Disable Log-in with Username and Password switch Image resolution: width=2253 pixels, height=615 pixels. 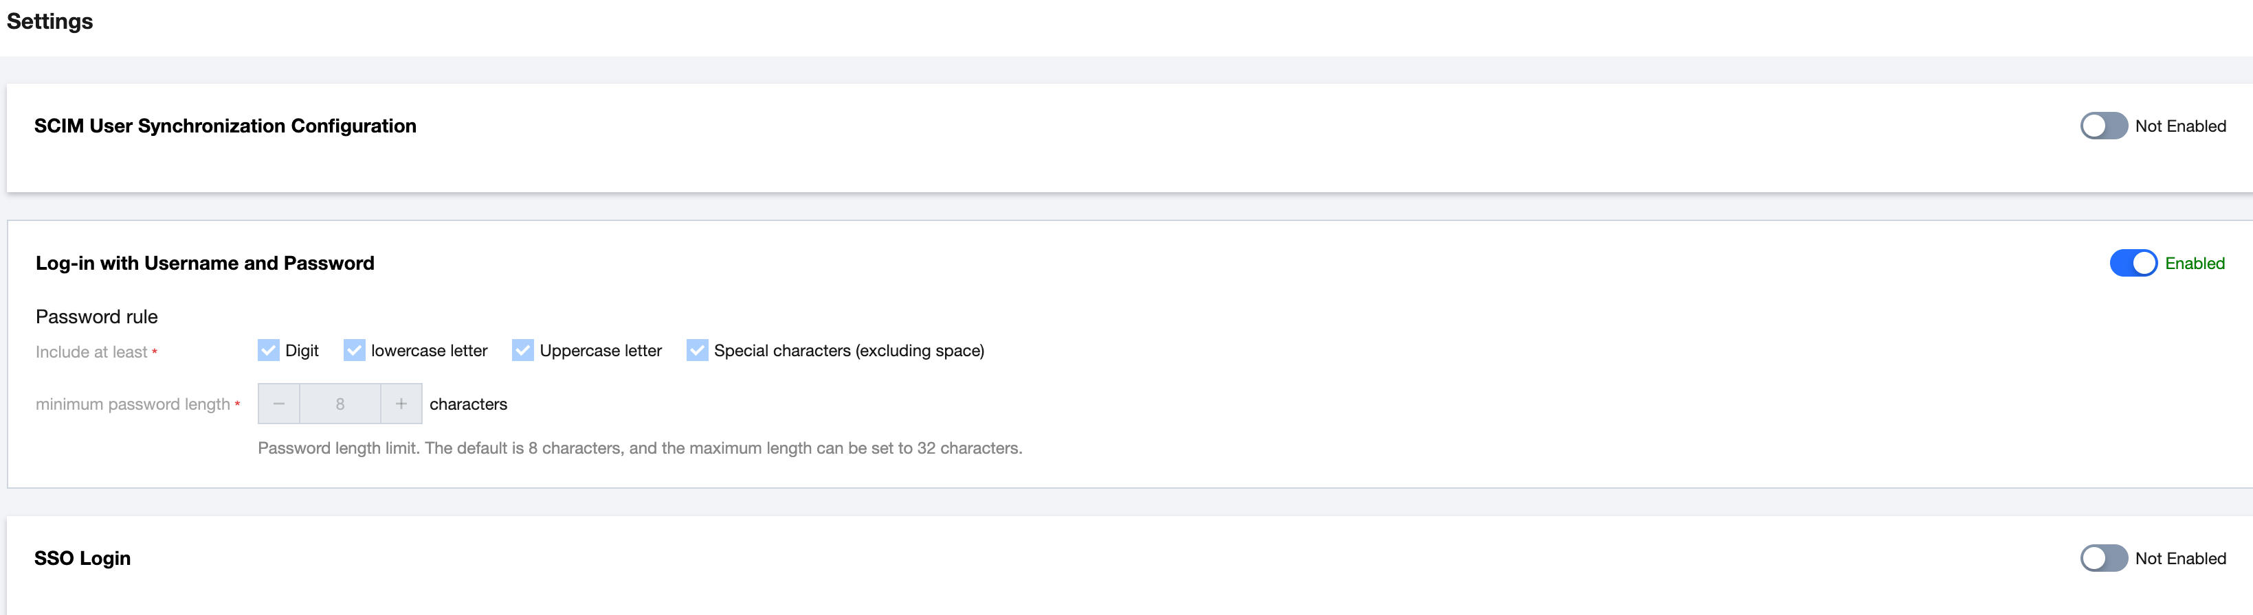[2132, 263]
